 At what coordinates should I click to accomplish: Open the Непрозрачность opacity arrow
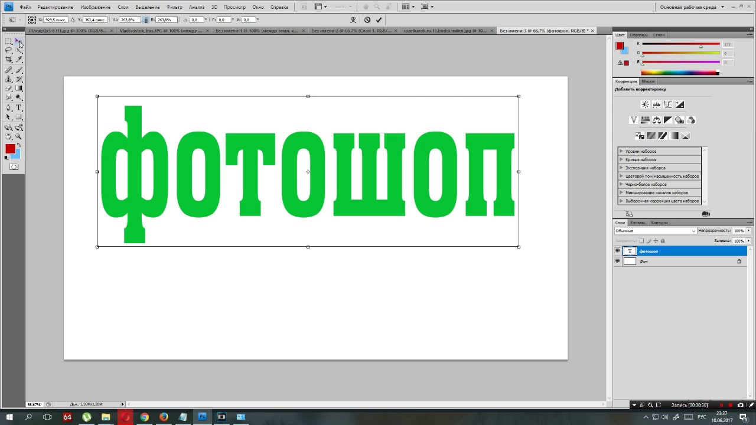749,231
